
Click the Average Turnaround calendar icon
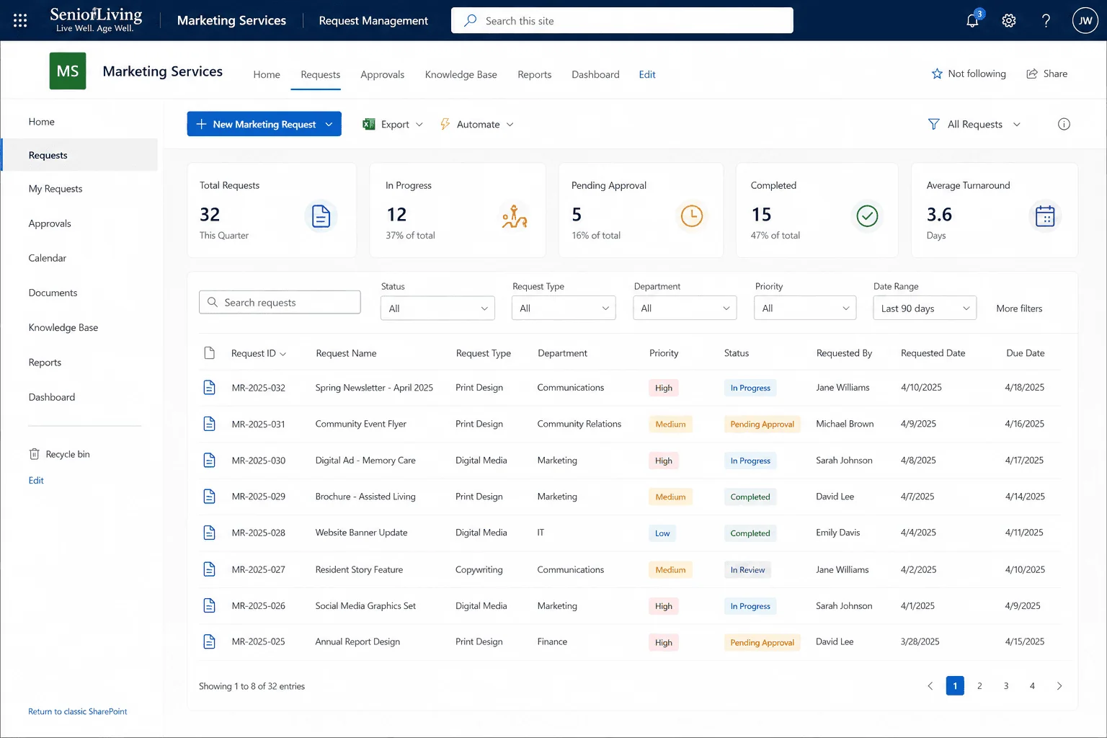[1045, 215]
